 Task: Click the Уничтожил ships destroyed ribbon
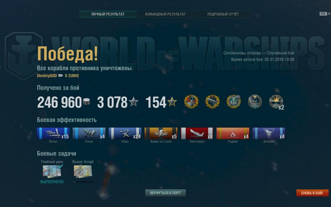coord(197,133)
